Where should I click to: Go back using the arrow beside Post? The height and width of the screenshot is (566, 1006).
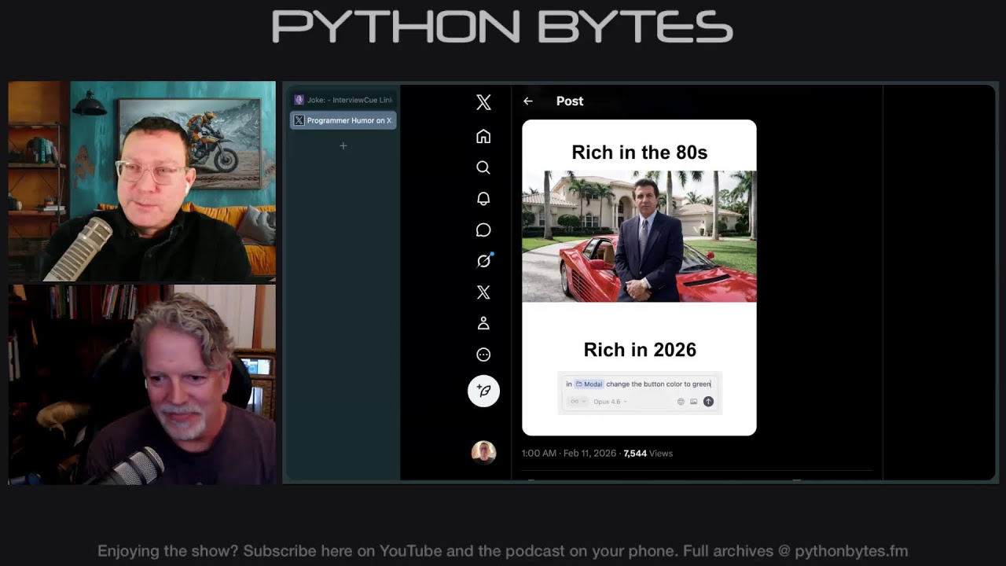(528, 101)
